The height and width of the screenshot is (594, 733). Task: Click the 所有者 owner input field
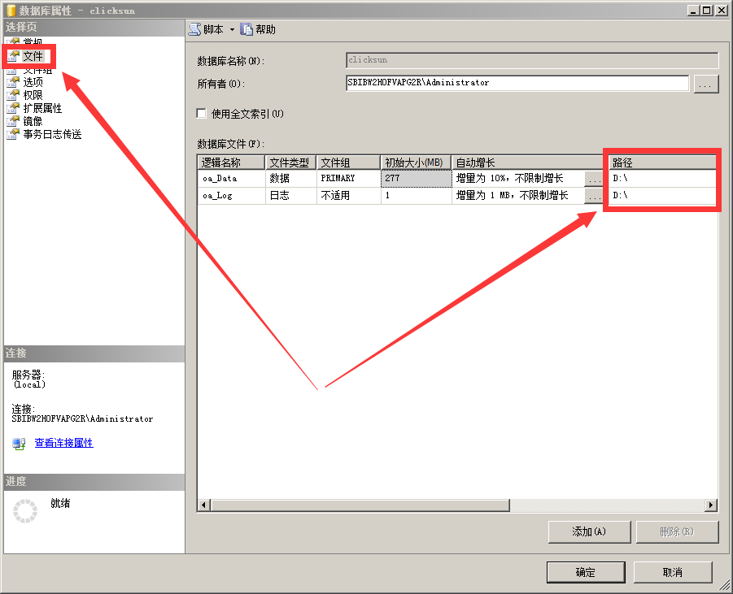pos(517,83)
